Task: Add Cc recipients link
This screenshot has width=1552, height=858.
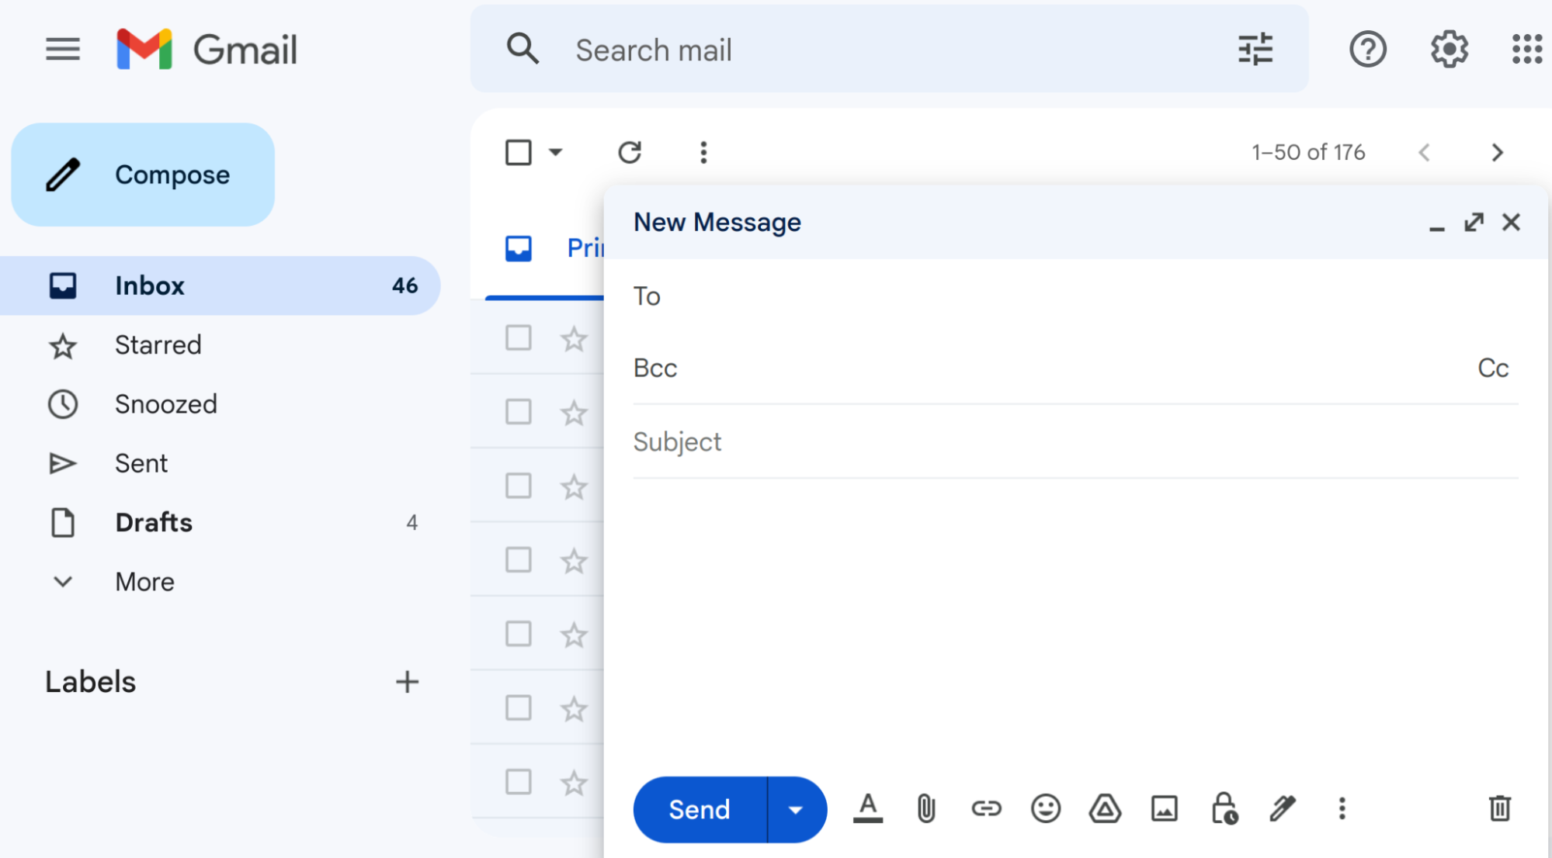Action: [x=1492, y=368]
